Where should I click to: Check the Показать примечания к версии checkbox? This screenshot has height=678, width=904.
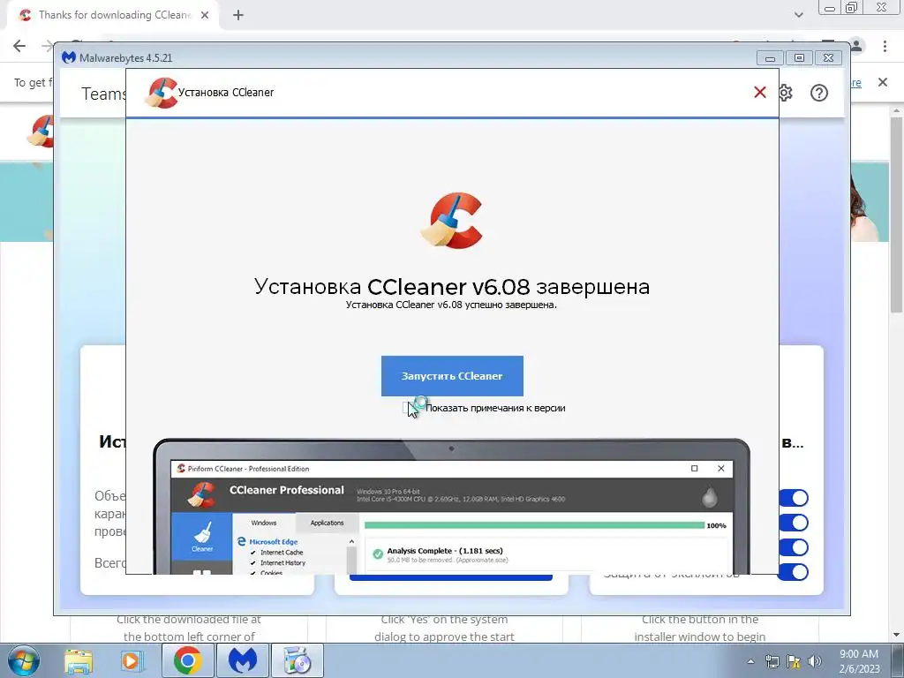(x=408, y=408)
